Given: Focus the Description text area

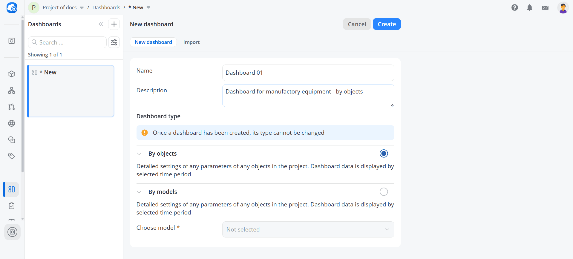Looking at the screenshot, I should (308, 96).
